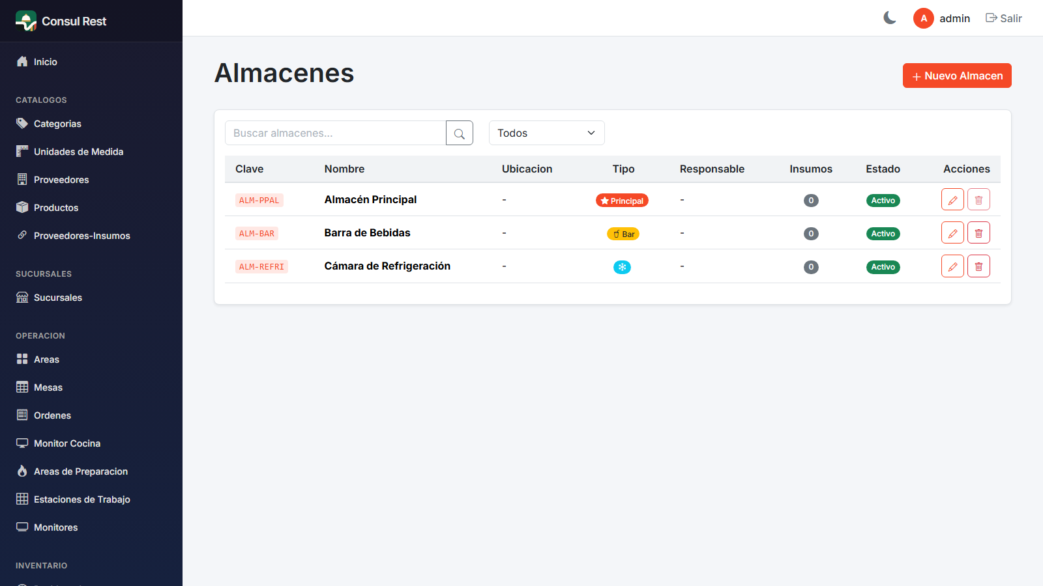
Task: Click the Ubicacion column header
Action: click(527, 169)
